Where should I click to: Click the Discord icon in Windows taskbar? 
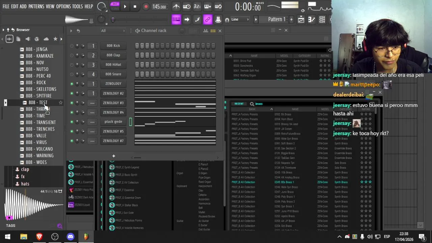point(71,237)
